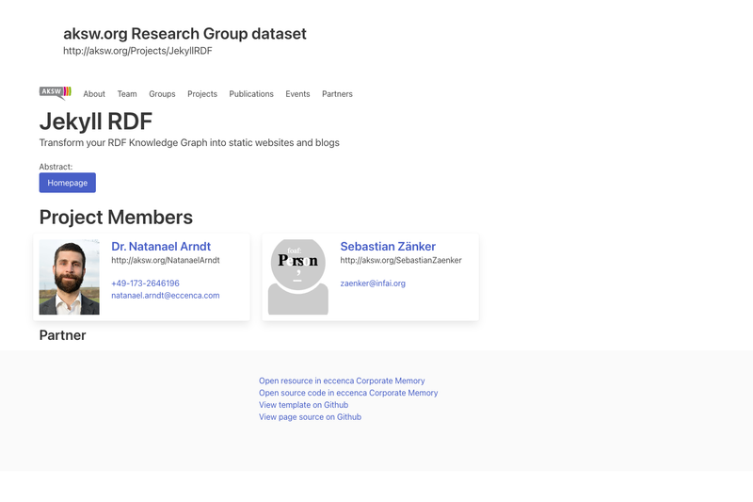
Task: Select the aksw.org Research Group dataset title
Action: click(x=184, y=34)
